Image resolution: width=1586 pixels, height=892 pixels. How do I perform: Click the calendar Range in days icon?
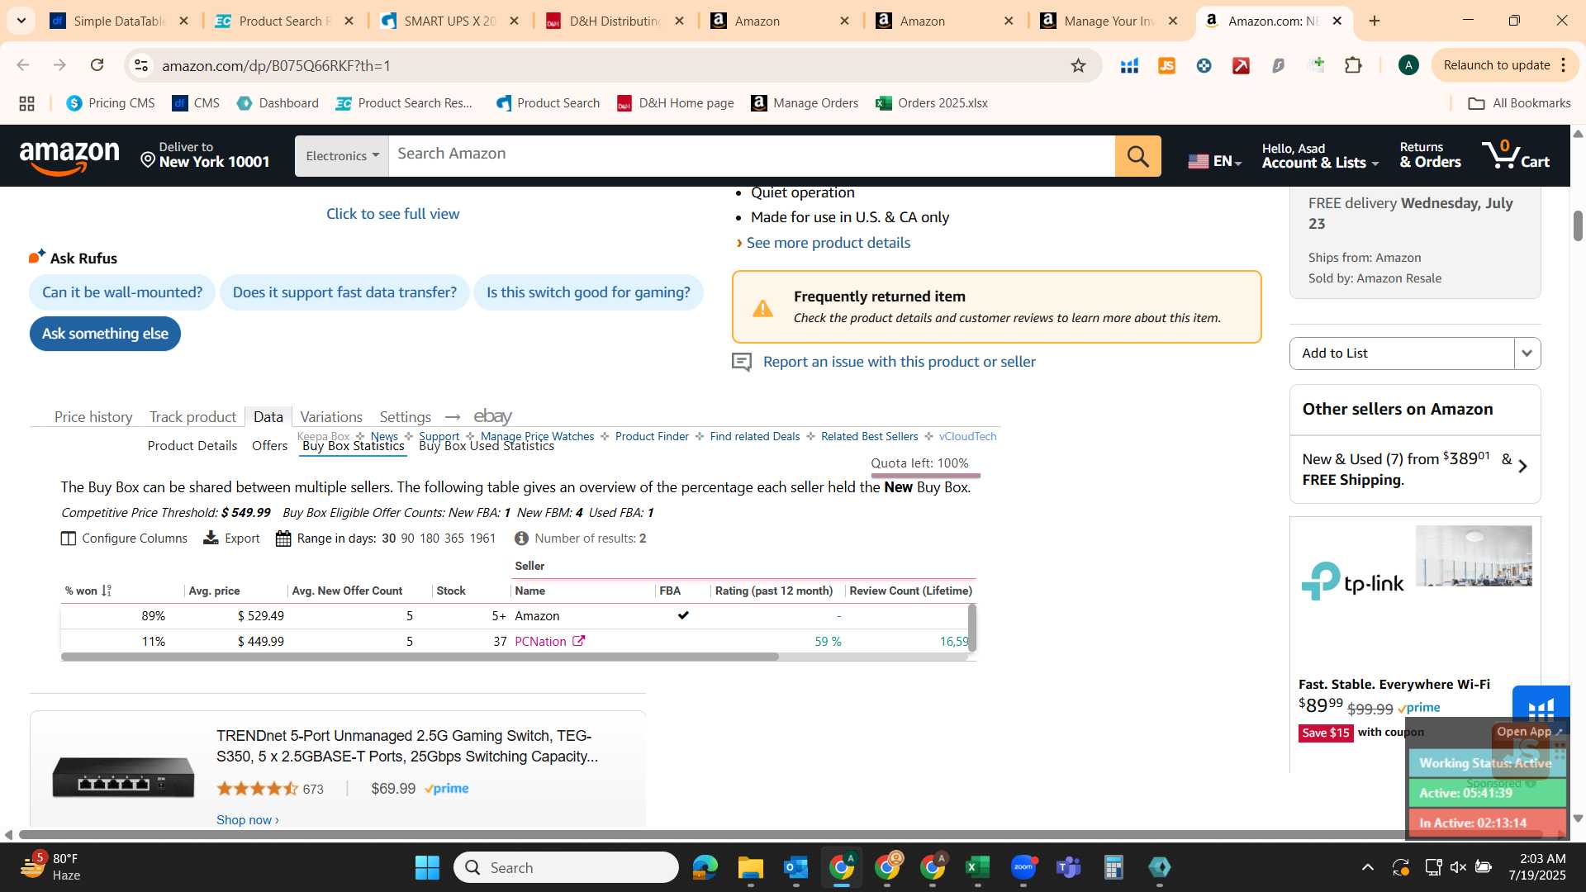click(283, 539)
